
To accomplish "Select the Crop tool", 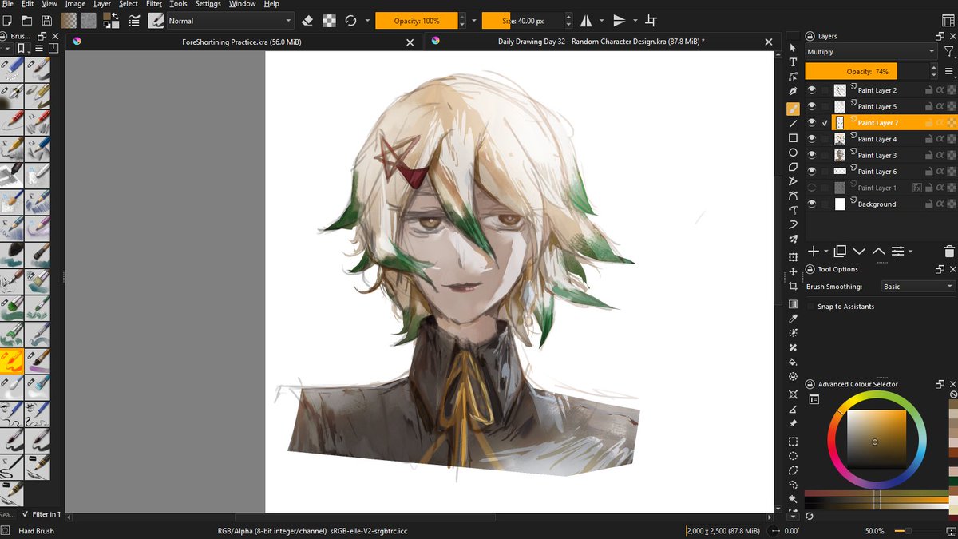I will click(x=793, y=286).
